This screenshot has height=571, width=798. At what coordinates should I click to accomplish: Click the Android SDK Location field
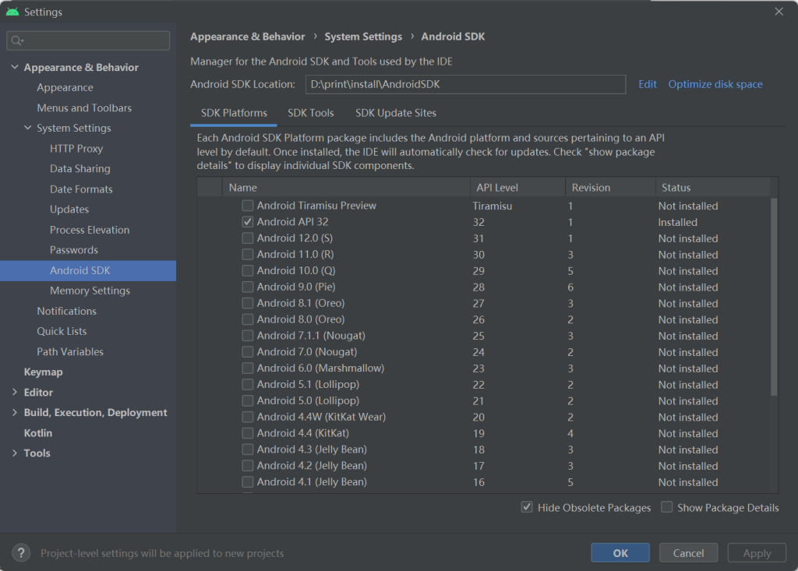point(465,84)
